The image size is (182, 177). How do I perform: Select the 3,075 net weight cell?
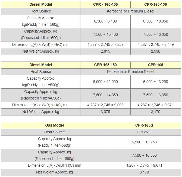coord(105,112)
